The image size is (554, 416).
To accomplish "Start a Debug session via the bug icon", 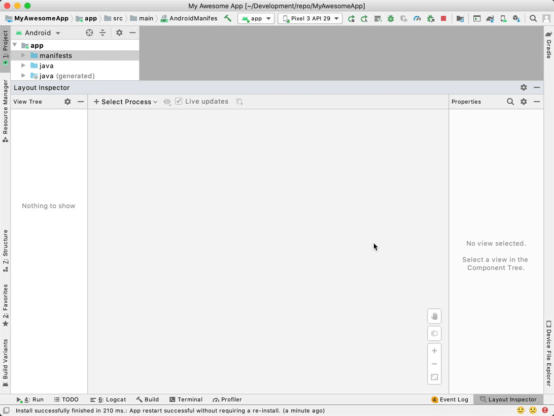I will pyautogui.click(x=391, y=18).
